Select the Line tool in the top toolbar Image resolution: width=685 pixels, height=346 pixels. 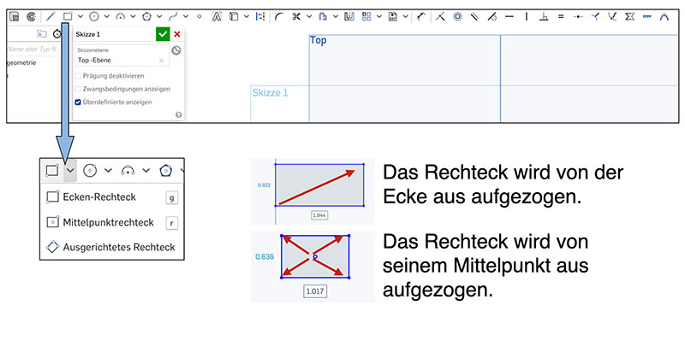[50, 16]
